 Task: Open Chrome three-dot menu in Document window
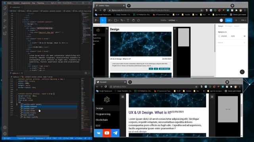pos(240,87)
